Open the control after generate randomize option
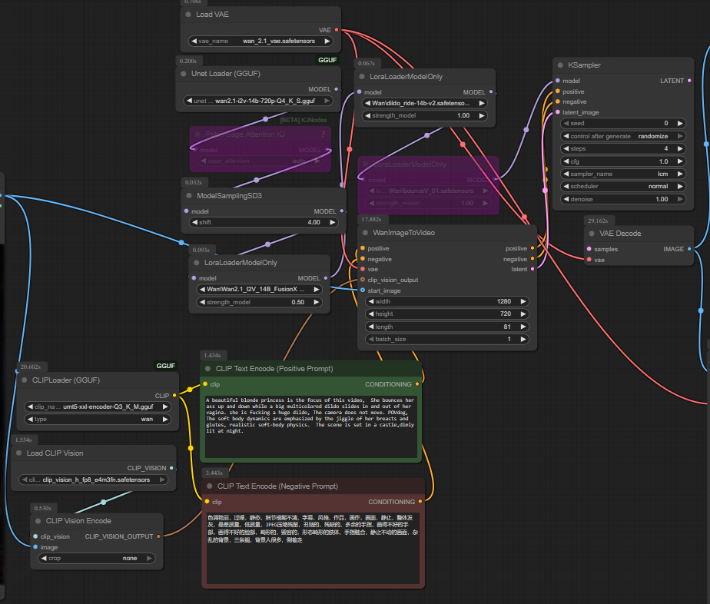The width and height of the screenshot is (710, 604). point(622,136)
